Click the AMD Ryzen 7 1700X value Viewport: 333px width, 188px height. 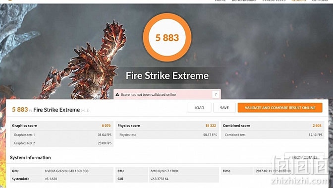165,171
